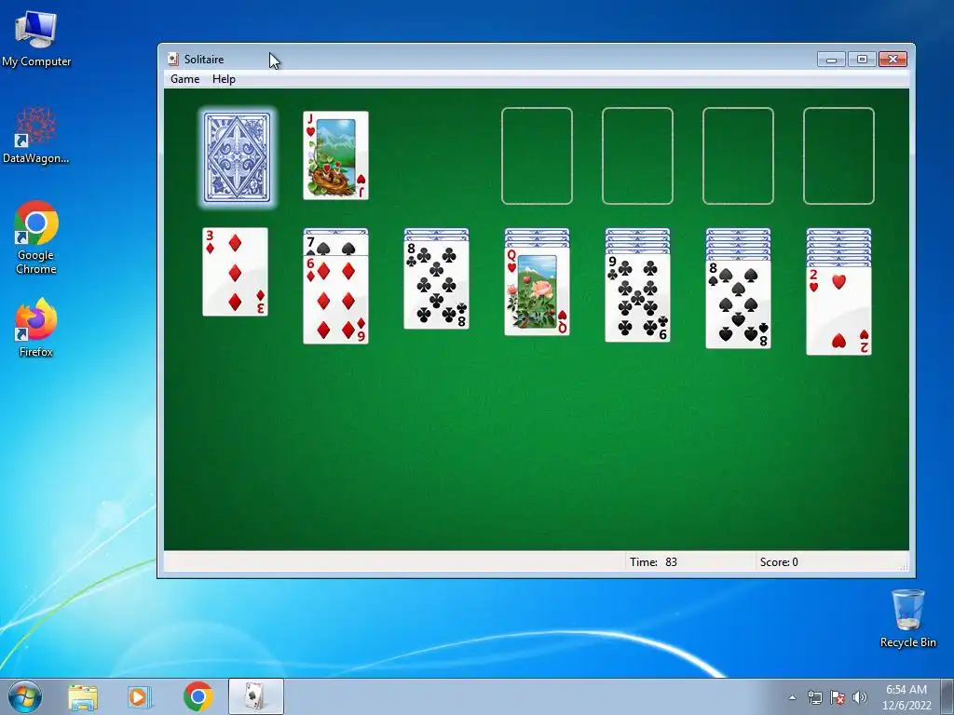Click the second empty foundation slot
The width and height of the screenshot is (954, 715).
(637, 156)
